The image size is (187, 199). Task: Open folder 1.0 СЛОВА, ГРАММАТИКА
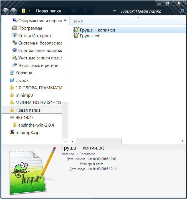[39, 88]
